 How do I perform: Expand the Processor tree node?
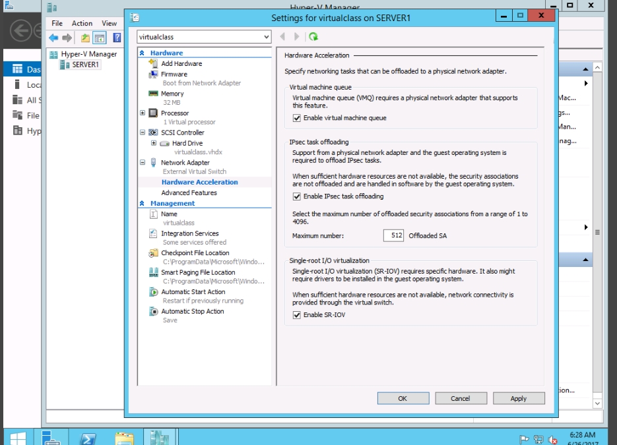coord(143,113)
